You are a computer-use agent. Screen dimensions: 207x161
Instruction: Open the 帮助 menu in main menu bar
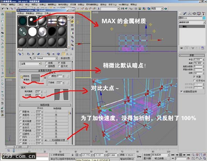(x=134, y=4)
